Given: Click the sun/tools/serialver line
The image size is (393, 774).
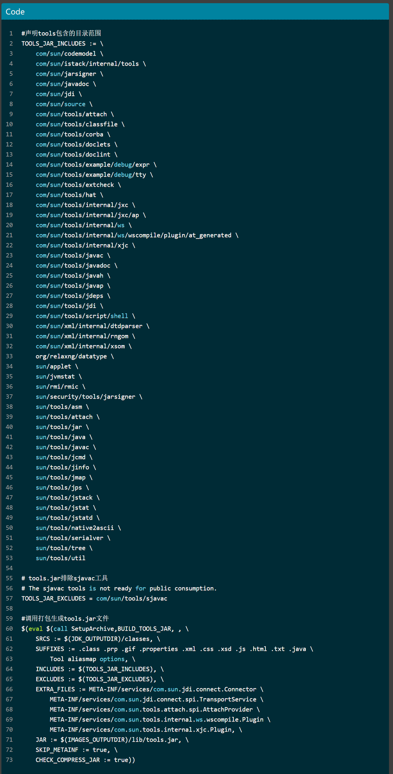Looking at the screenshot, I should pyautogui.click(x=73, y=538).
